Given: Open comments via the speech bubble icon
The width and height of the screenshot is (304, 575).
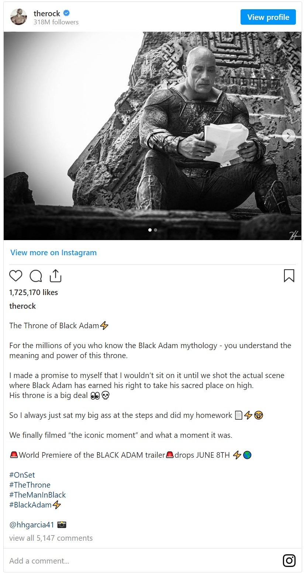Looking at the screenshot, I should [x=36, y=276].
